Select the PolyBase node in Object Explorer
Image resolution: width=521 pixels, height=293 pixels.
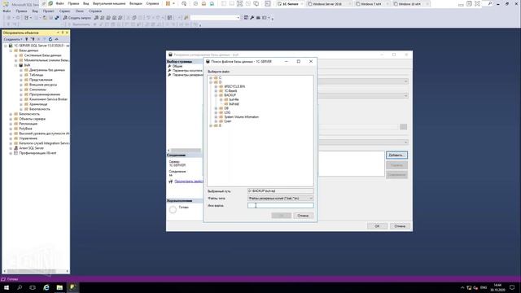point(25,129)
